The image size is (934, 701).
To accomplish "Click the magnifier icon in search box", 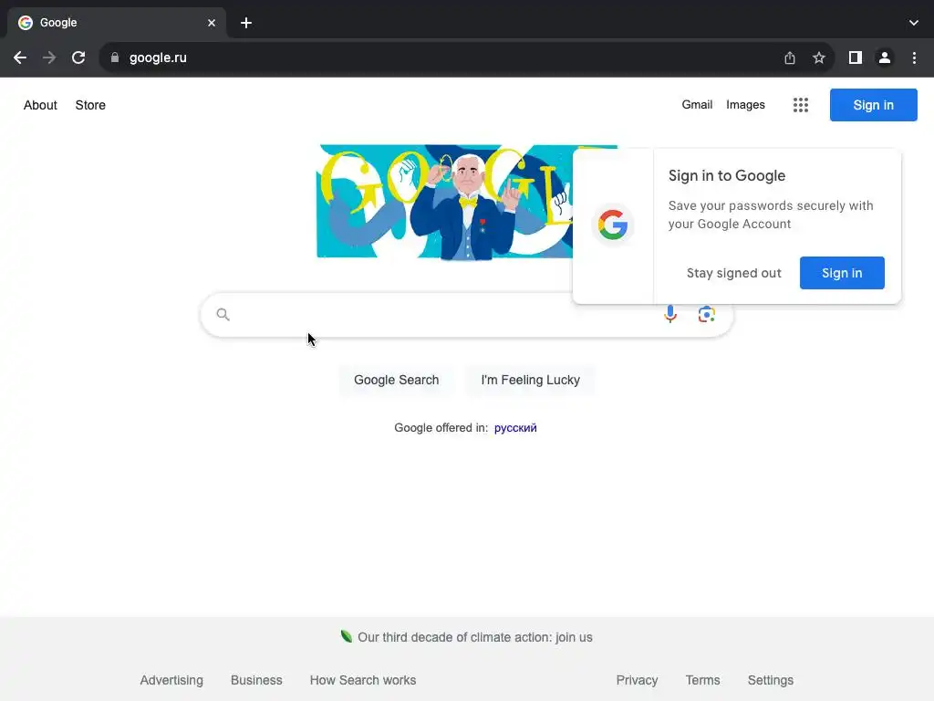I will click(x=223, y=314).
